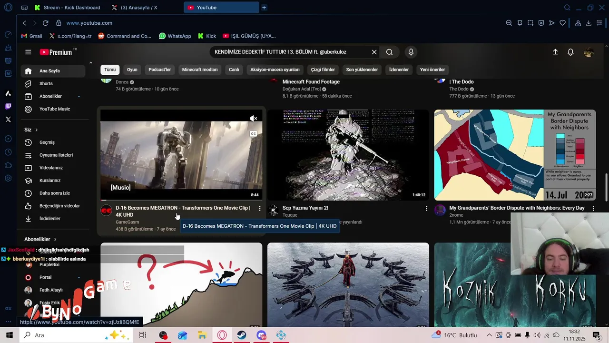Open Beğendiğim videolar list

pos(53,206)
